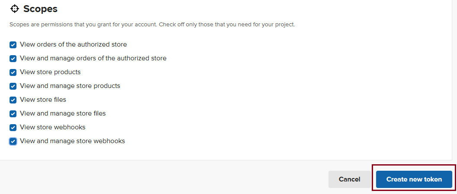
Task: Click the crosshair Scopes icon
Action: (x=14, y=9)
